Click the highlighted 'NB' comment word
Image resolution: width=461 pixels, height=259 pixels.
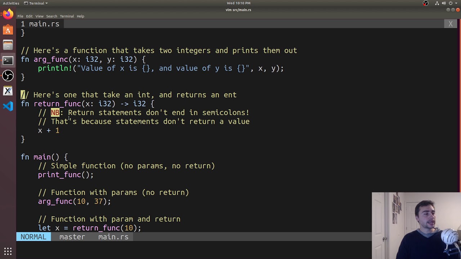pos(55,113)
